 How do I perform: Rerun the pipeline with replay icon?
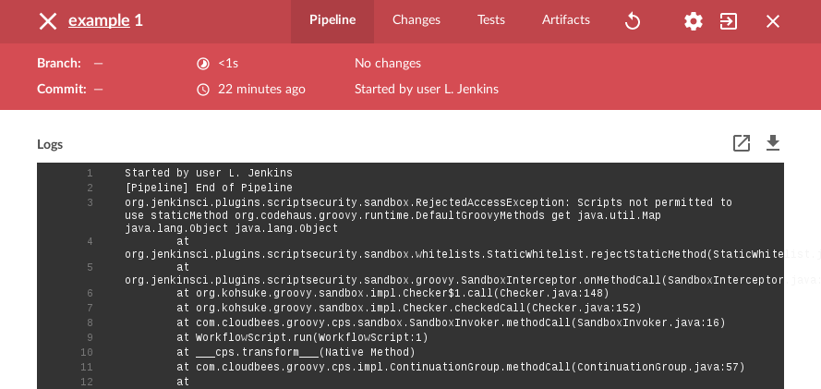pos(633,21)
